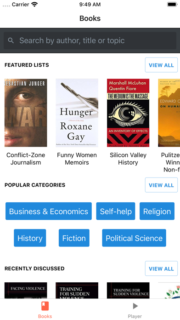Select the History category
The width and height of the screenshot is (180, 320).
(30, 238)
